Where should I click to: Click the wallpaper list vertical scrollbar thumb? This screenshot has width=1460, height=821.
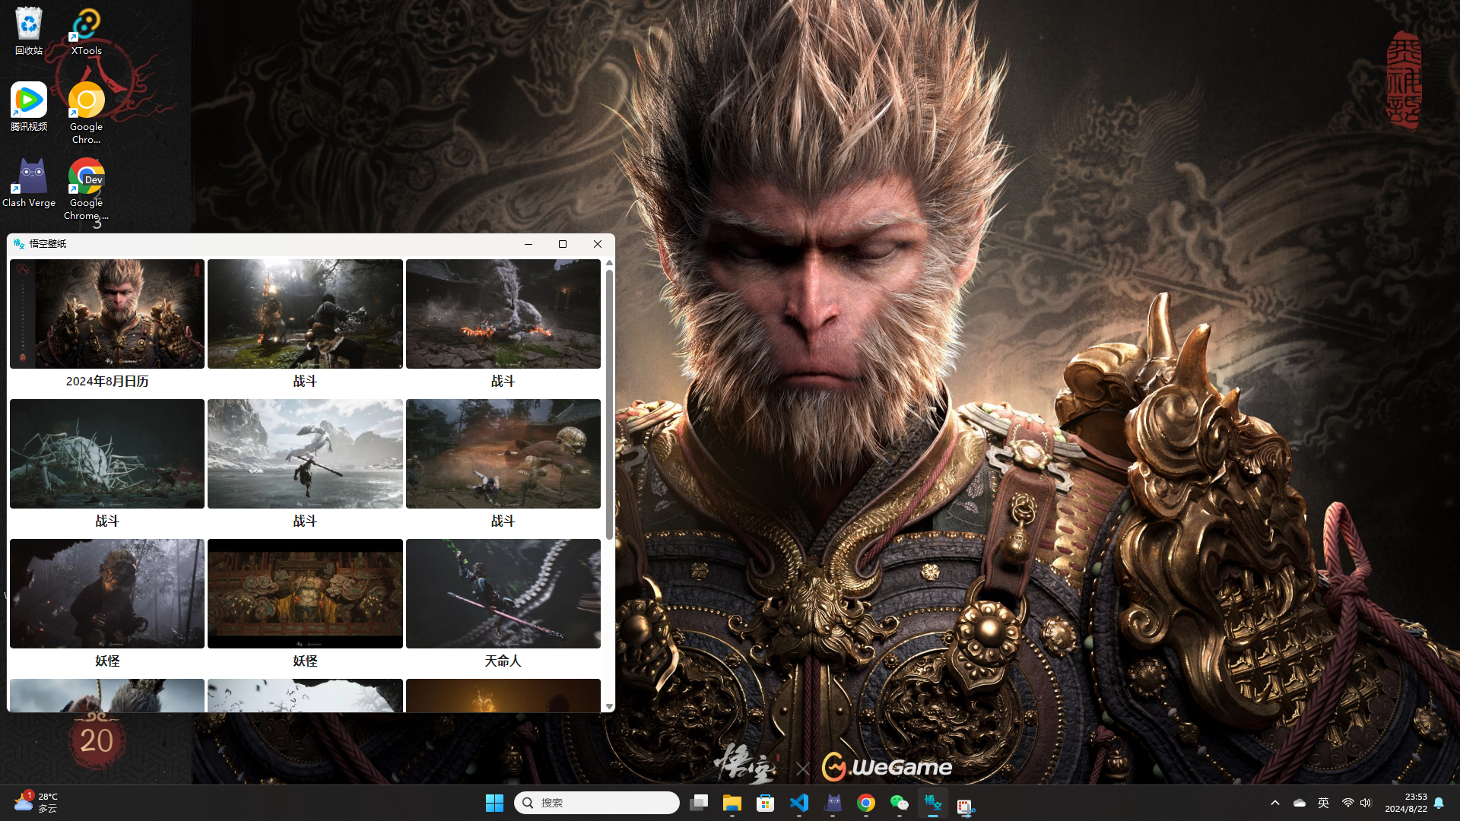click(609, 403)
